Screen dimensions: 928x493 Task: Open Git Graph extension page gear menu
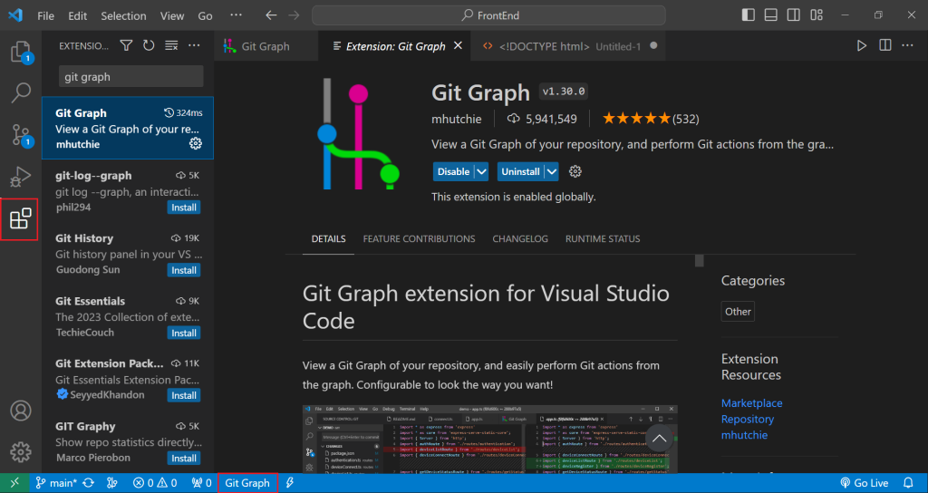pyautogui.click(x=575, y=171)
